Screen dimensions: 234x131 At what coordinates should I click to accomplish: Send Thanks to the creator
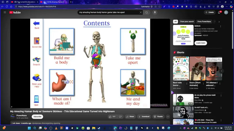[x=158, y=117]
